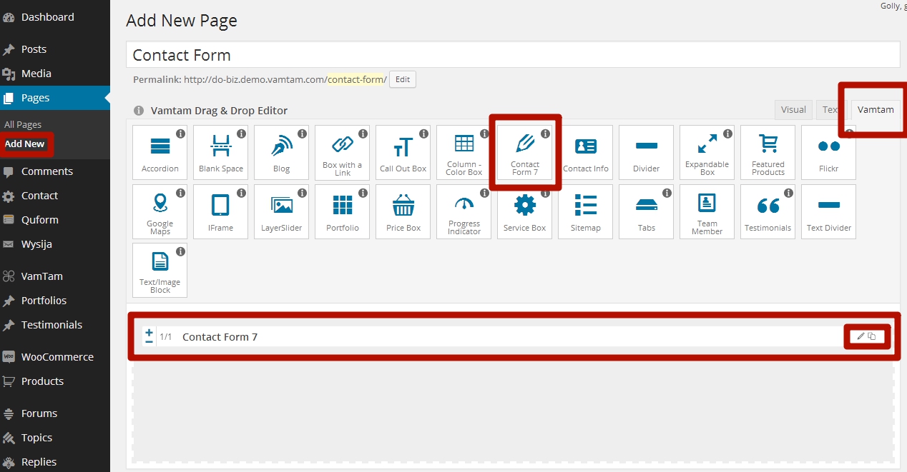Screen dimensions: 907x472
Task: Add the Tabs element
Action: (x=646, y=211)
